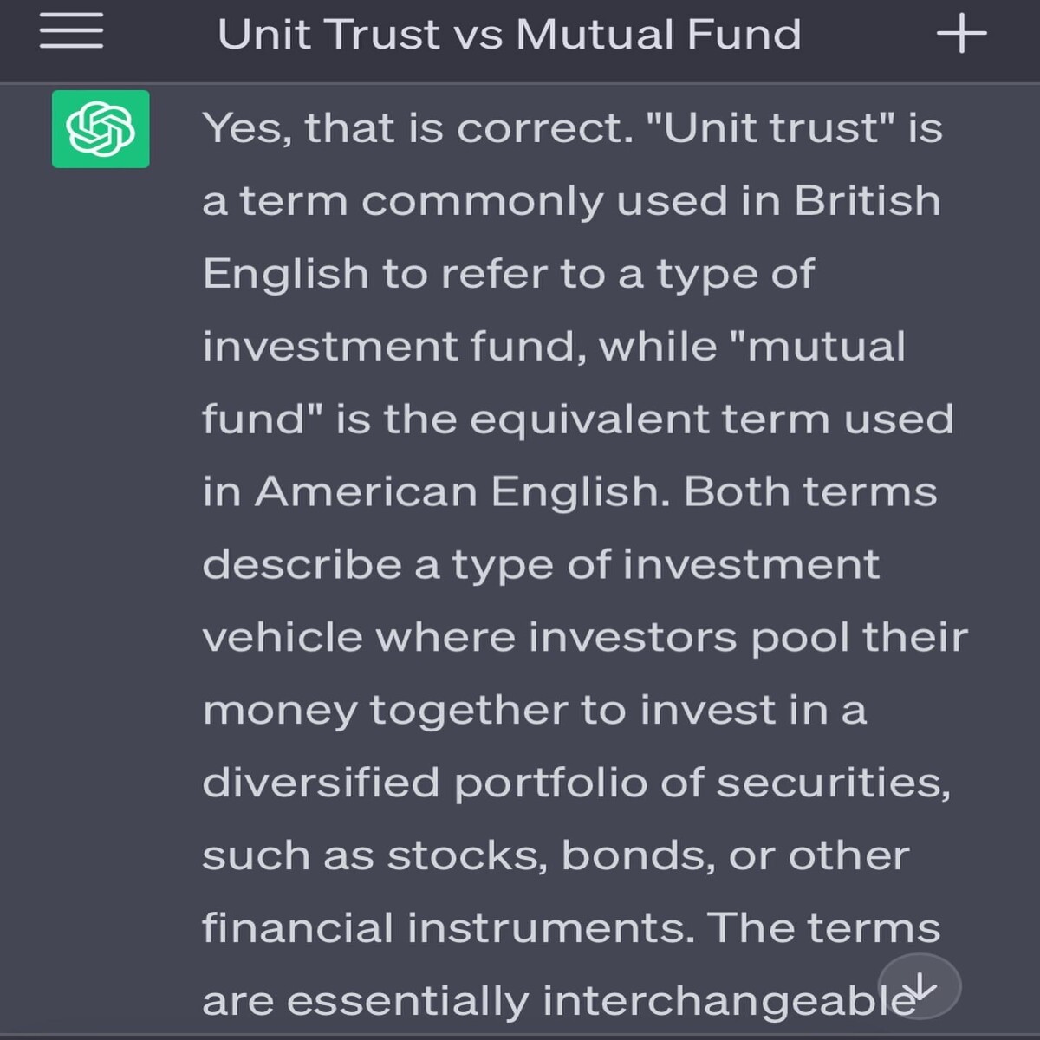Jump to bottom with down-arrow button
Image resolution: width=1040 pixels, height=1040 pixels.
(920, 986)
